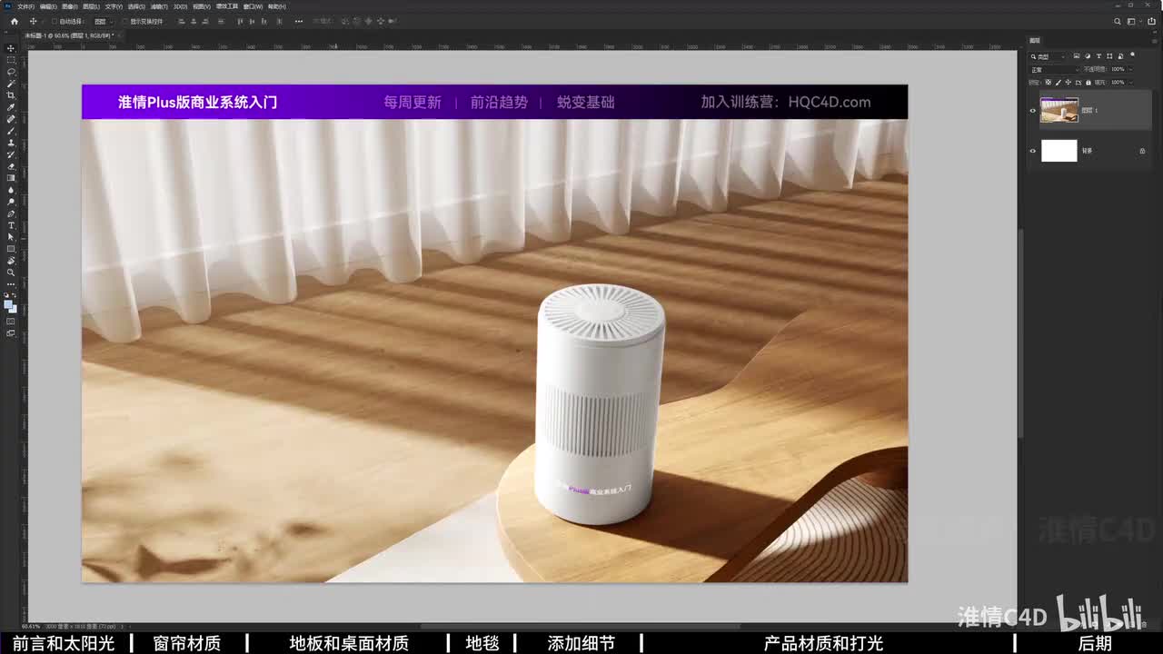Select the Eyedropper tool
The width and height of the screenshot is (1163, 654).
coord(11,107)
